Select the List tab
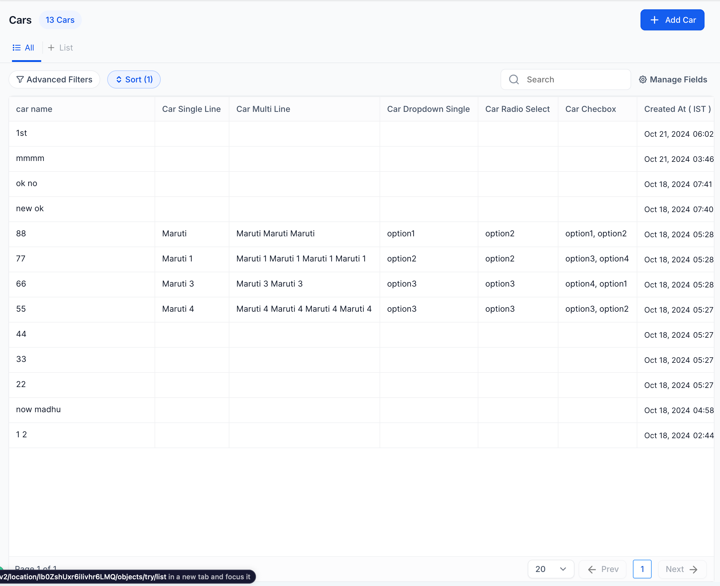Image resolution: width=720 pixels, height=586 pixels. tap(61, 48)
